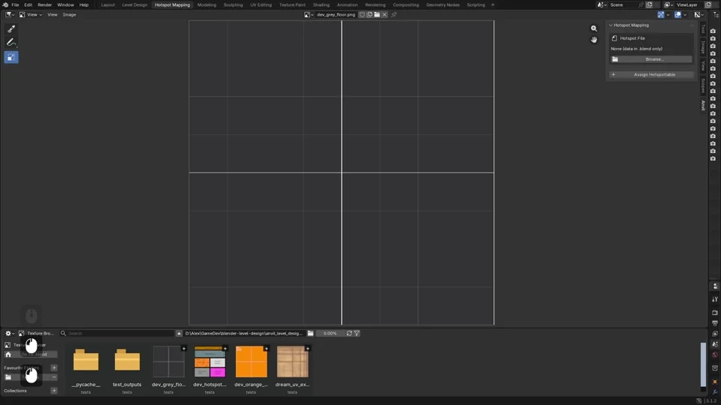Switch to the Scripting workspace tab
Screen dimensions: 721x405
(476, 4)
